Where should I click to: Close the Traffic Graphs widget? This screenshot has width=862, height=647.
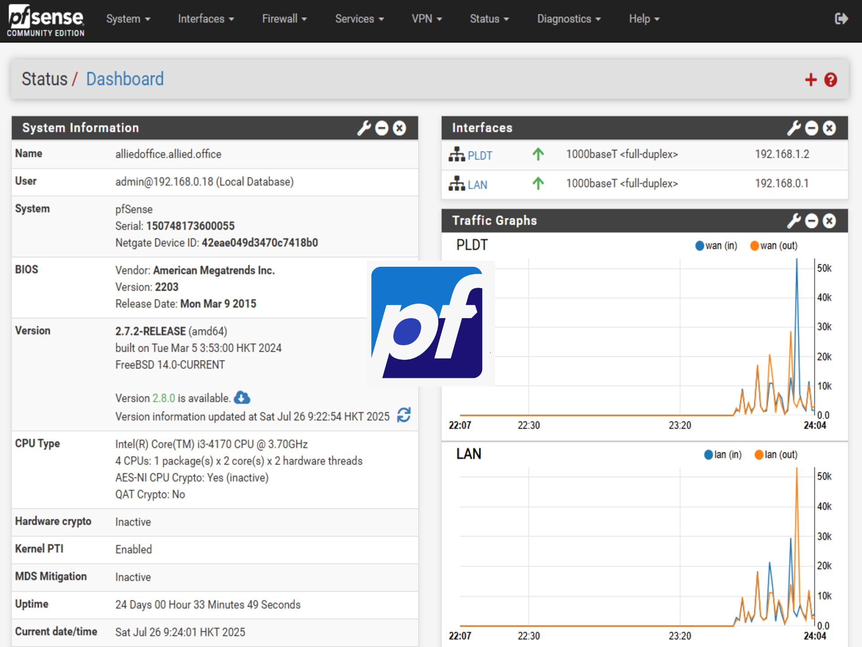829,221
